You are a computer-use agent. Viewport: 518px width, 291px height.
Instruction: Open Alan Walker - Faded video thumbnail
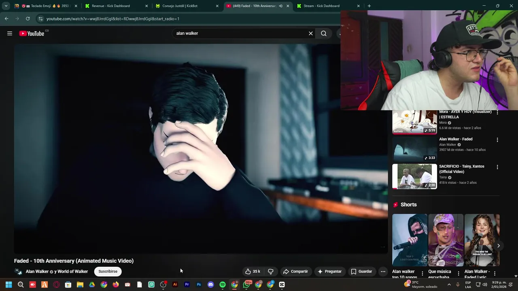[414, 149]
